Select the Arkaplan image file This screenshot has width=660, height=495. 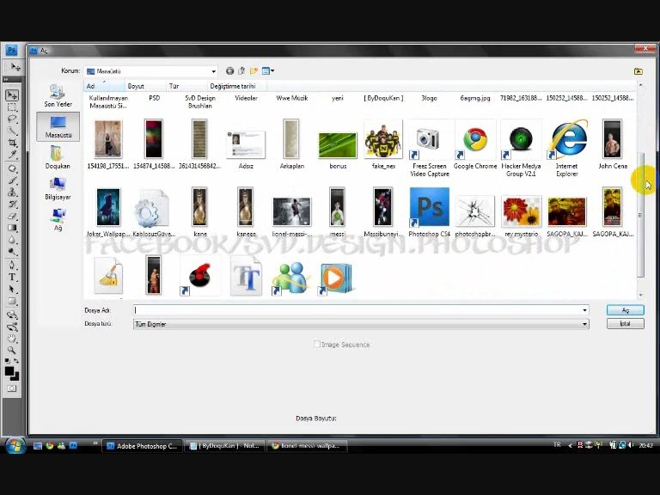tap(291, 144)
